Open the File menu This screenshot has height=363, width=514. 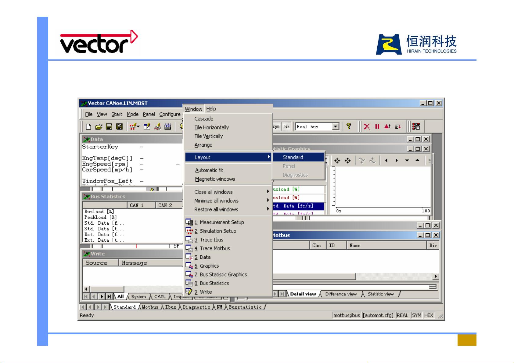pyautogui.click(x=89, y=114)
